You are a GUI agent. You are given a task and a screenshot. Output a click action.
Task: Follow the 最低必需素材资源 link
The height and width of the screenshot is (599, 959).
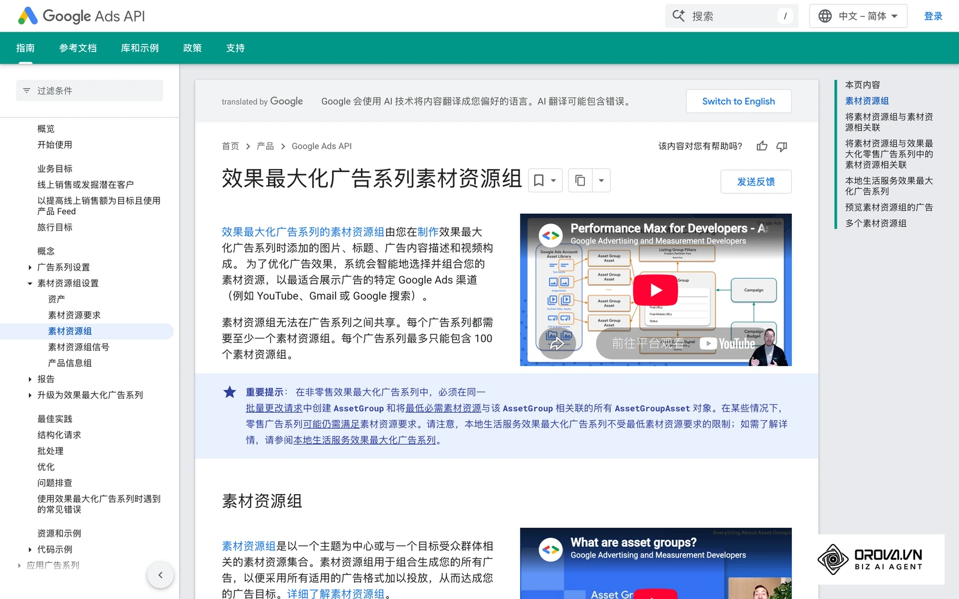click(444, 409)
